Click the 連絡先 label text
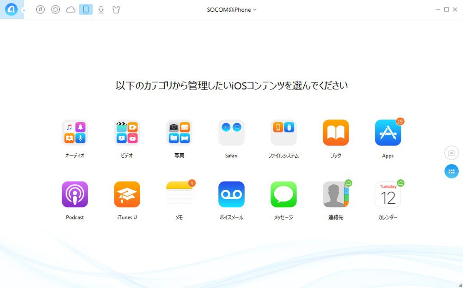The height and width of the screenshot is (288, 463). tap(336, 217)
